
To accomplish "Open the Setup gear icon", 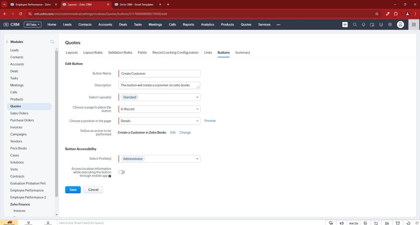I will click(x=390, y=24).
